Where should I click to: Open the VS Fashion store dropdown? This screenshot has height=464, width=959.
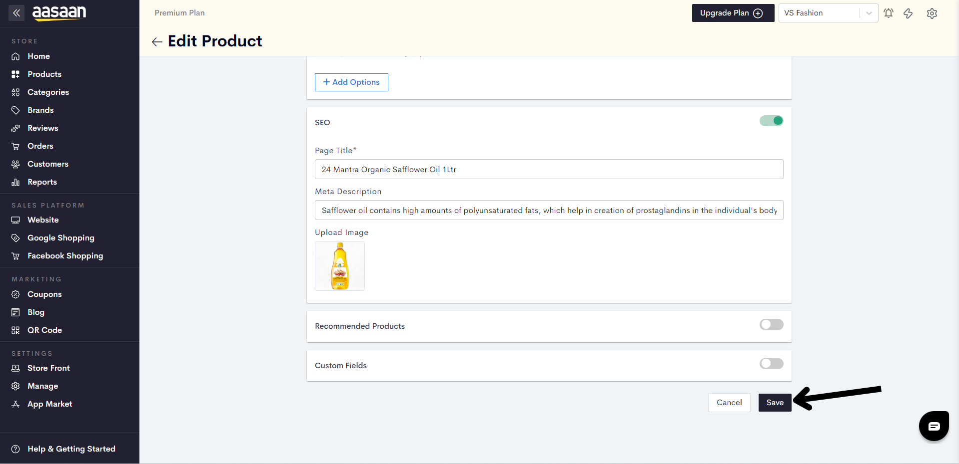pos(828,13)
